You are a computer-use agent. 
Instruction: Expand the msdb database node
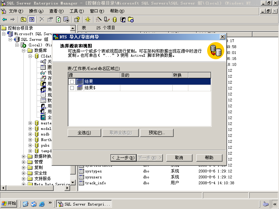(30, 134)
